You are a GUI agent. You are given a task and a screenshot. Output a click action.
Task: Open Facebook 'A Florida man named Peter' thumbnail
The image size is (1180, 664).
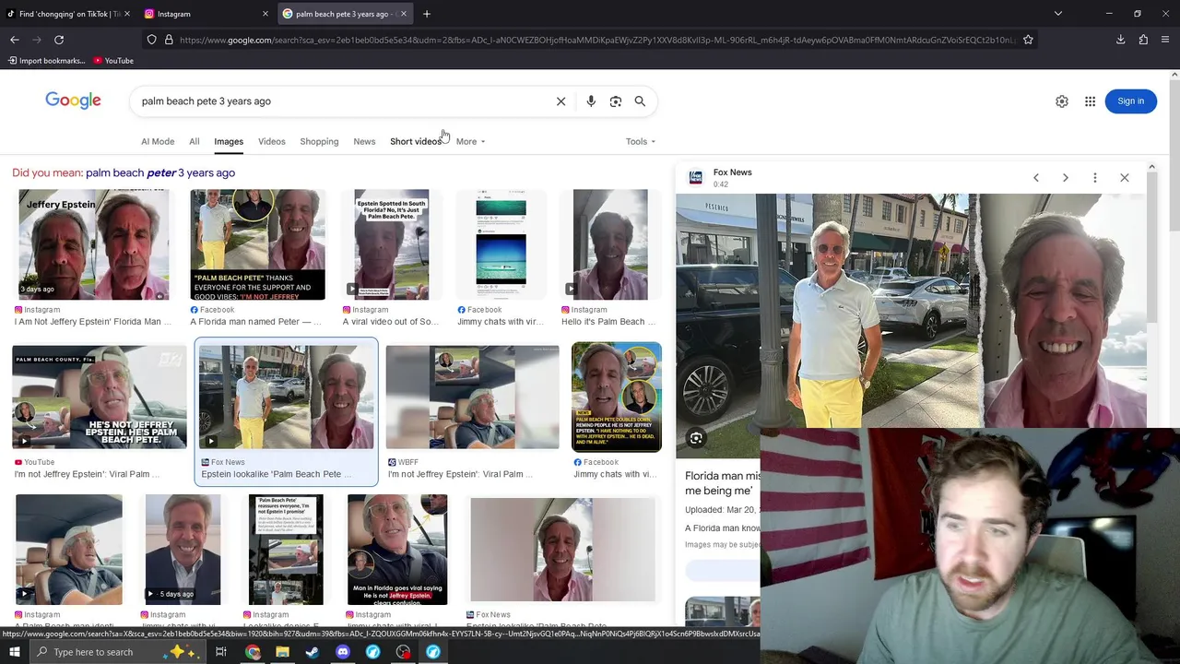(x=257, y=244)
